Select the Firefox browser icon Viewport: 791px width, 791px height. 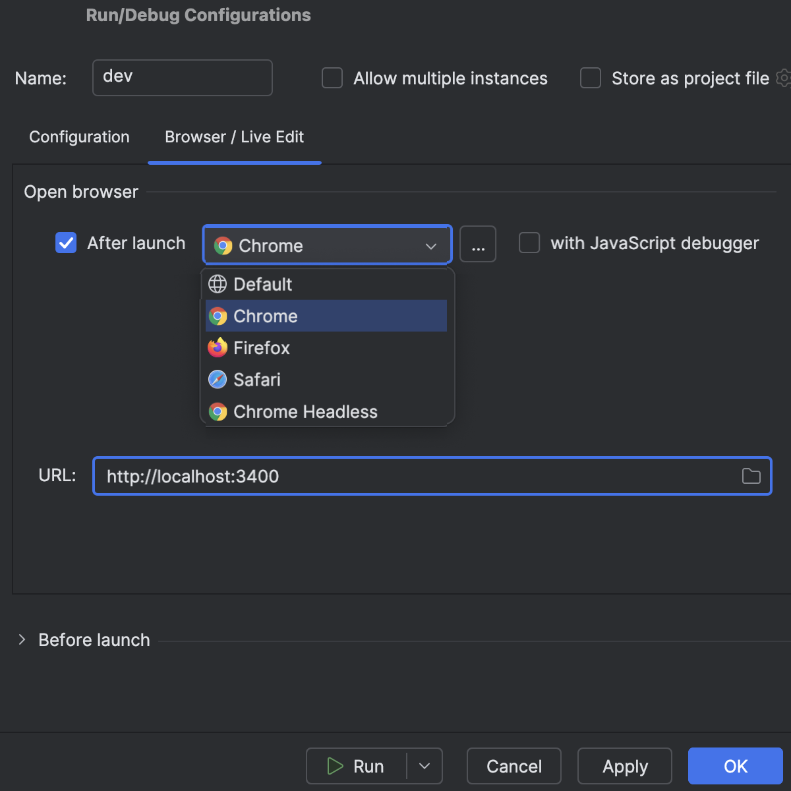coord(217,347)
